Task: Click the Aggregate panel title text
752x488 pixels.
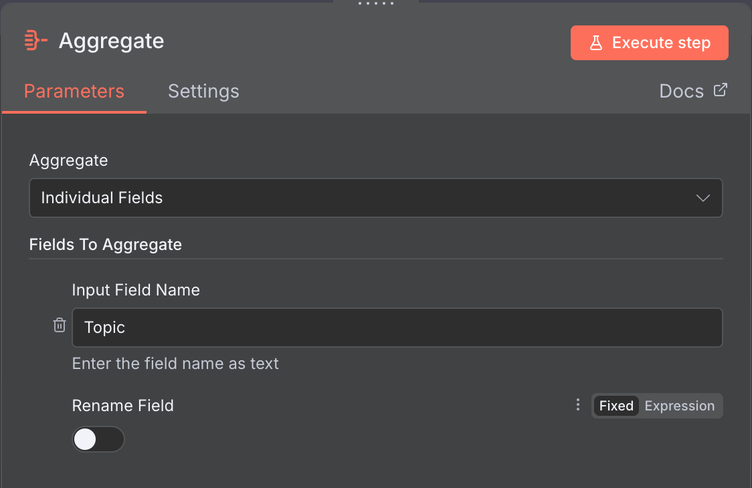Action: click(x=111, y=41)
